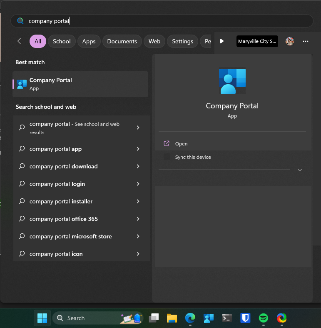
Task: Expand chevron for 'See school and web results'
Action: pos(138,128)
